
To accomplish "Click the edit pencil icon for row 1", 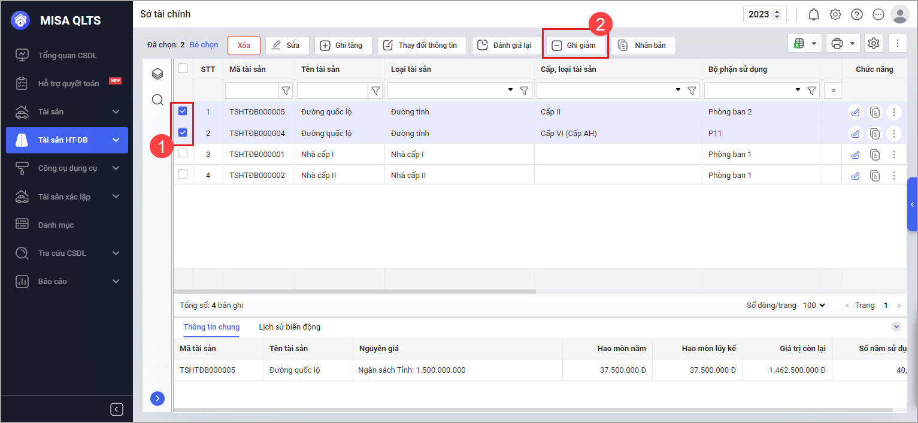I will pyautogui.click(x=855, y=112).
